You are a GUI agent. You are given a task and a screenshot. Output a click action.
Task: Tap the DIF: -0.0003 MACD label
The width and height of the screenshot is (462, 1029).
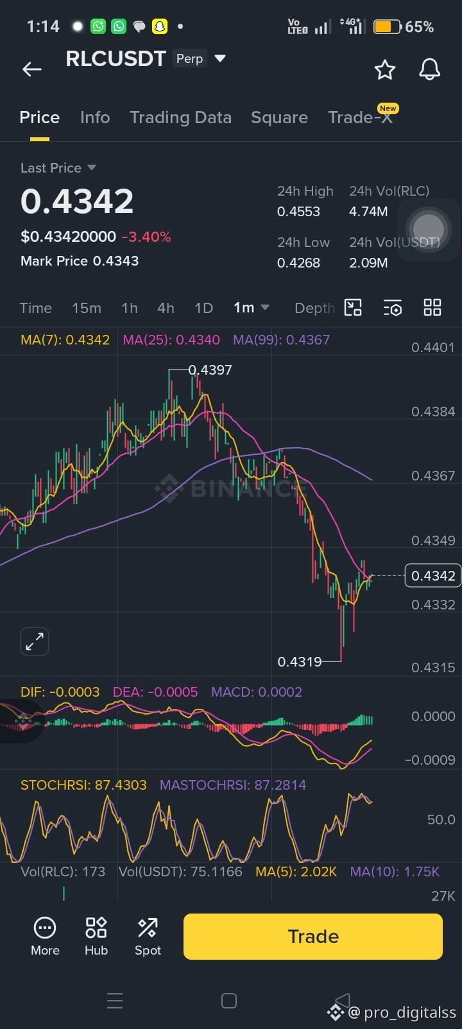pos(60,692)
